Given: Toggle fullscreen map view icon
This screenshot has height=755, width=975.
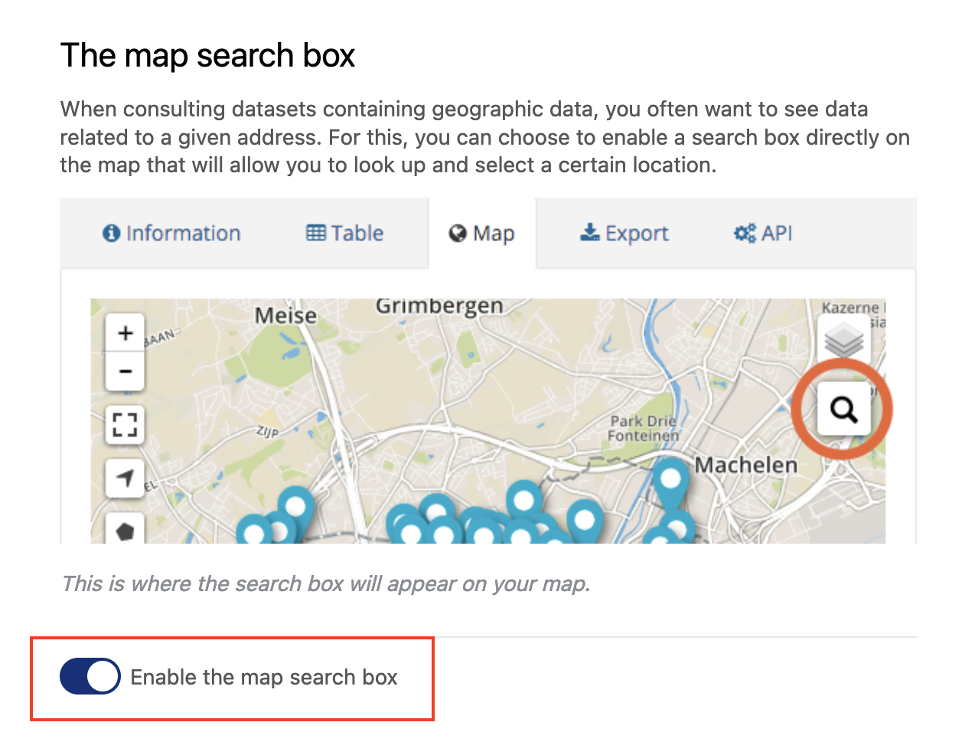Looking at the screenshot, I should click(125, 424).
